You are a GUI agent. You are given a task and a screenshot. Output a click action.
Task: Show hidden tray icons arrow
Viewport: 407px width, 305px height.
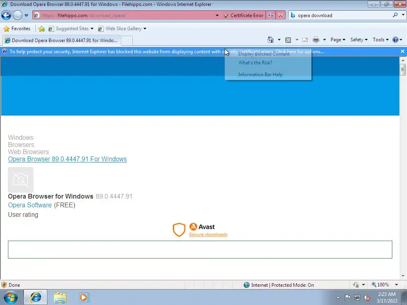[338, 297]
